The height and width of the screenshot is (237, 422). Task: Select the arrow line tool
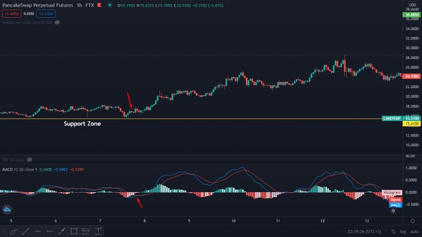(x=62, y=231)
